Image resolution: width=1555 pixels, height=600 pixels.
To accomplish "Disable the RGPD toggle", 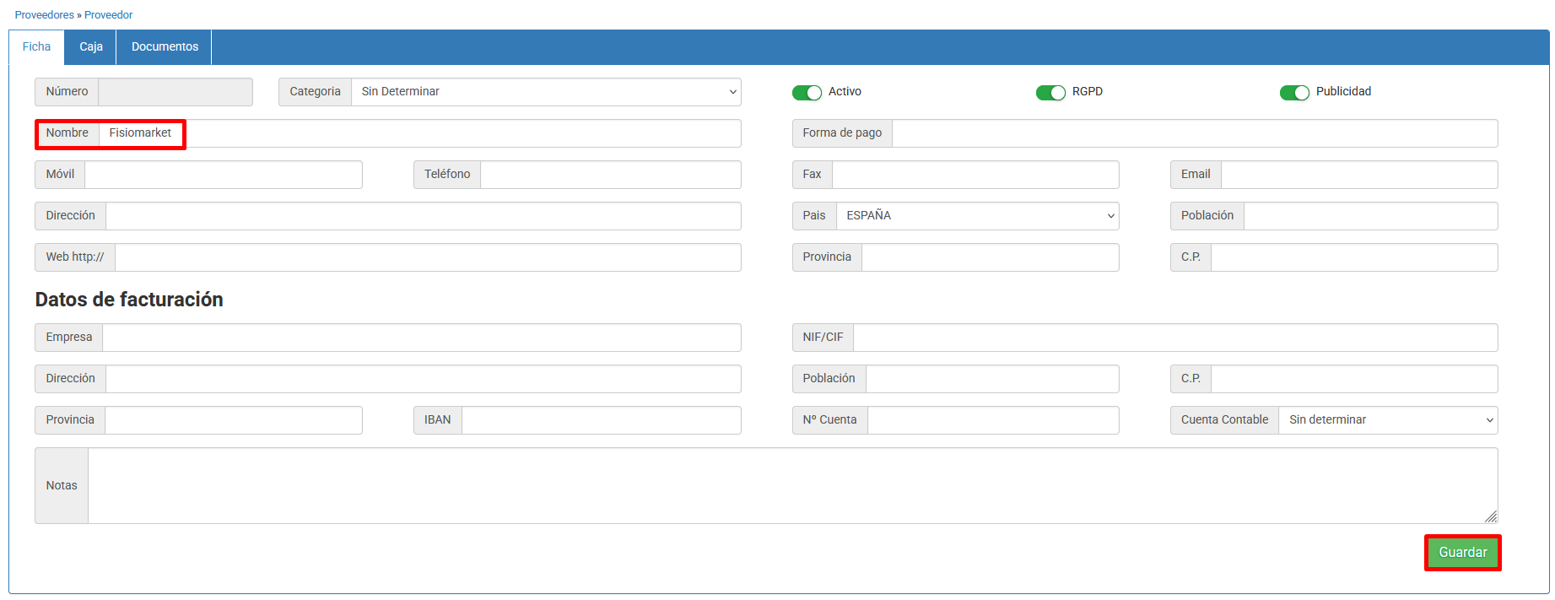I will pyautogui.click(x=1050, y=93).
